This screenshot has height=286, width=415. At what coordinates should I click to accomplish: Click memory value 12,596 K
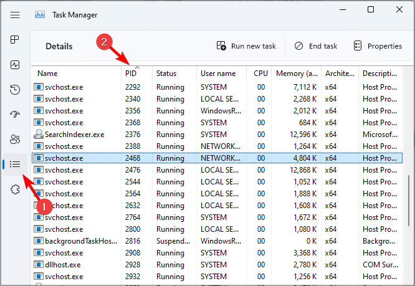(303, 135)
